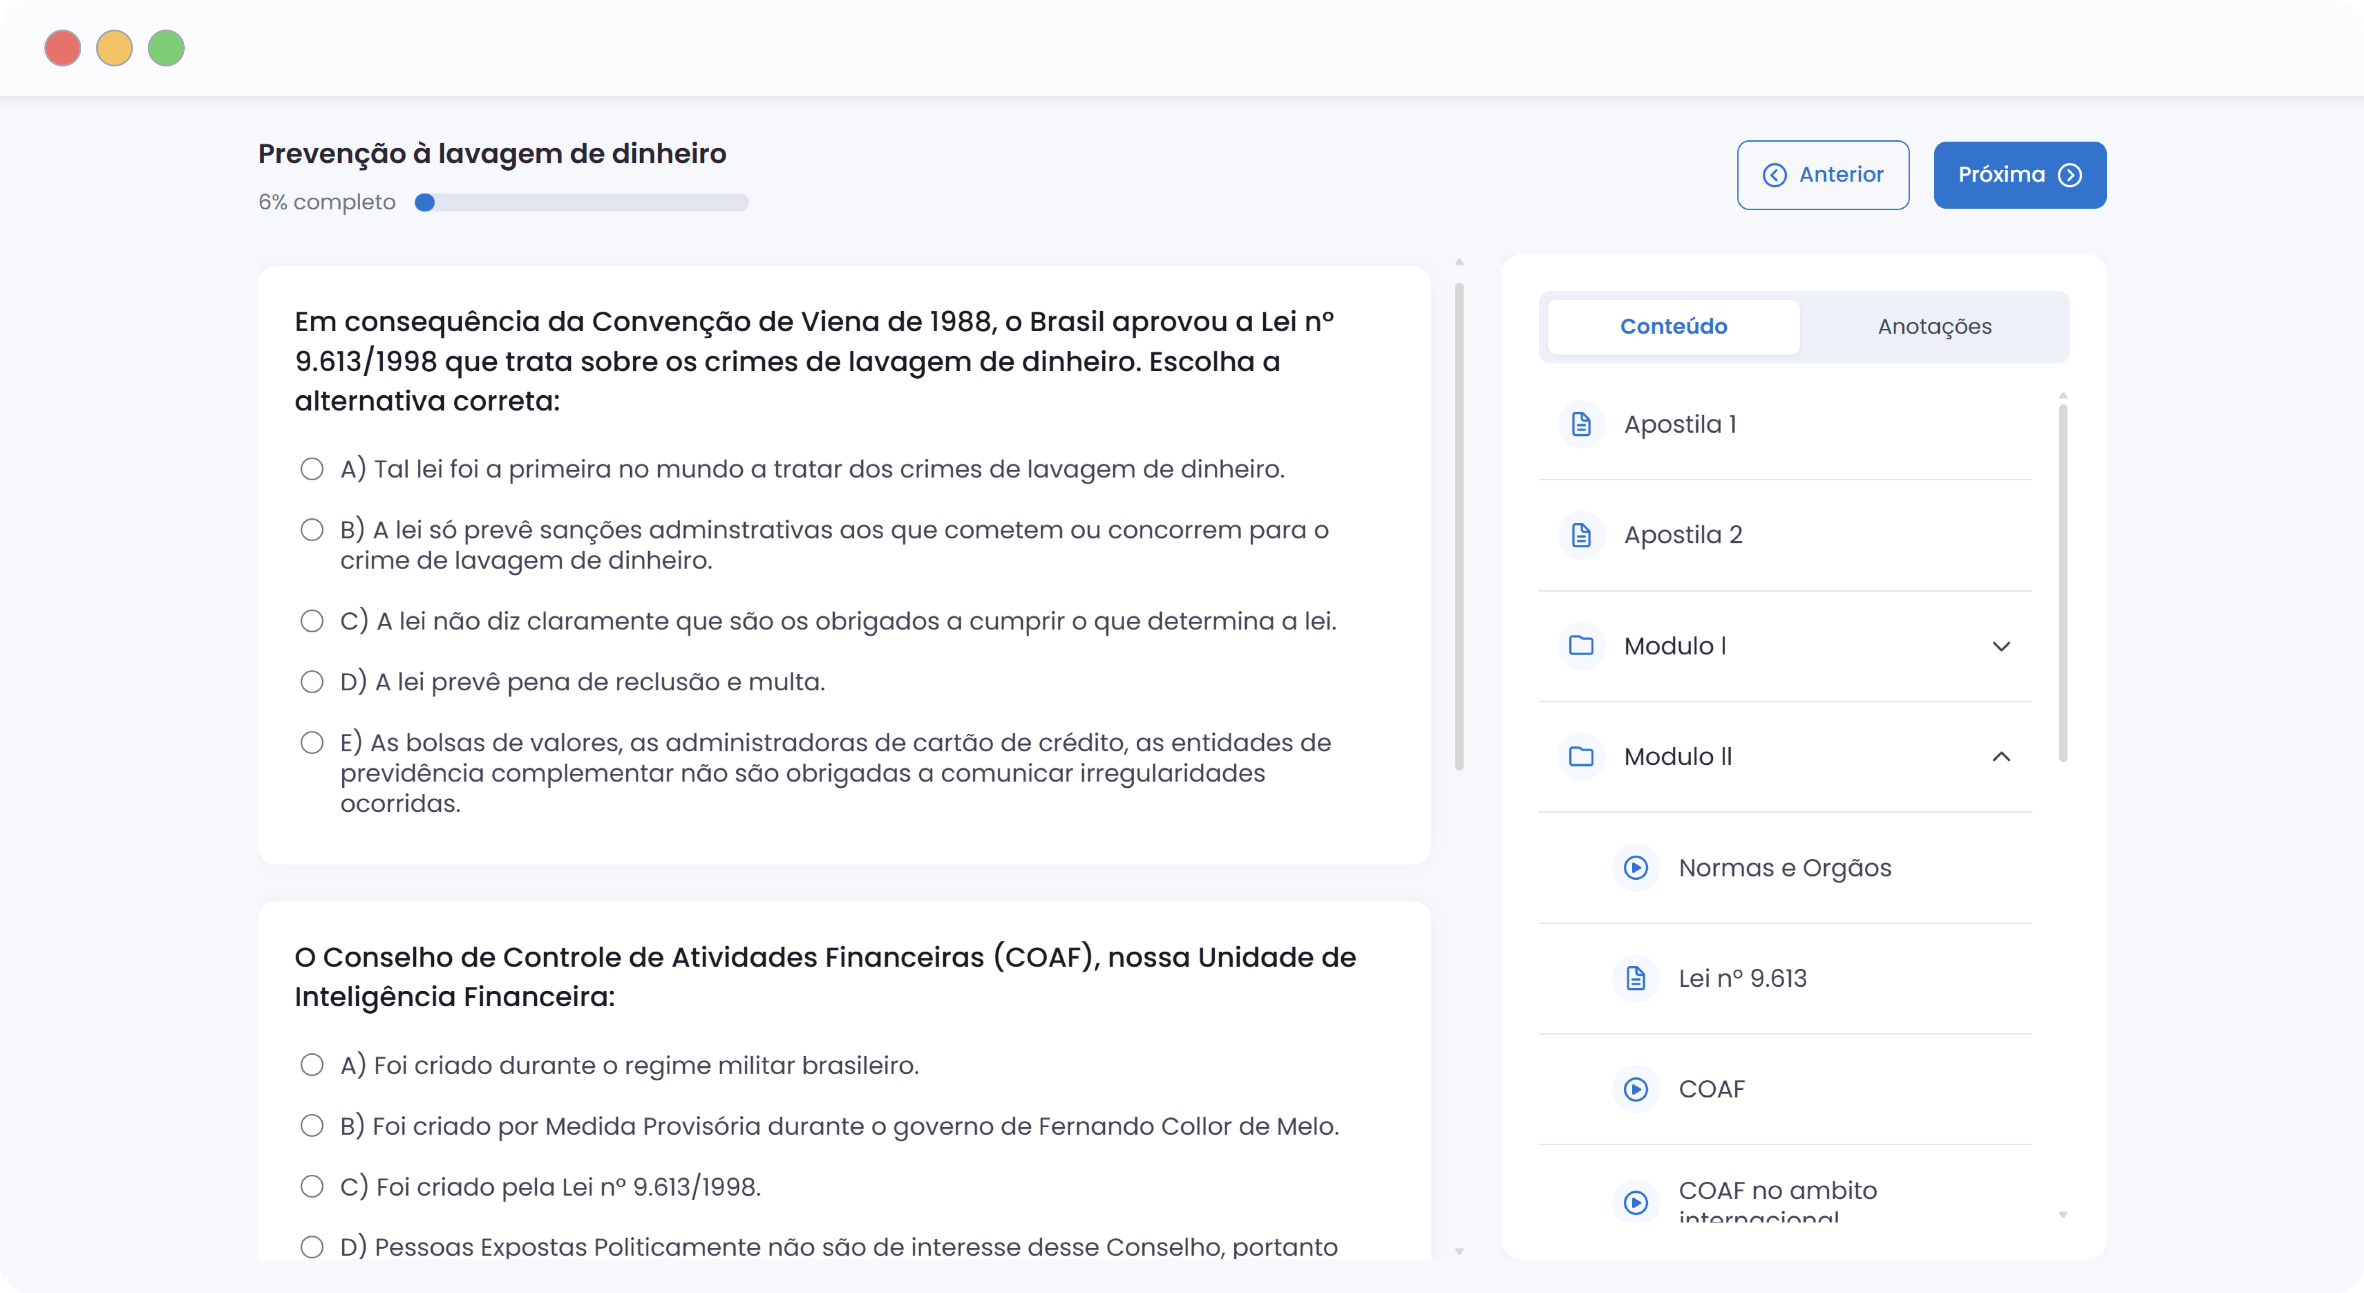The image size is (2364, 1293).
Task: Click the COAF lesson's play icon
Action: (x=1635, y=1089)
